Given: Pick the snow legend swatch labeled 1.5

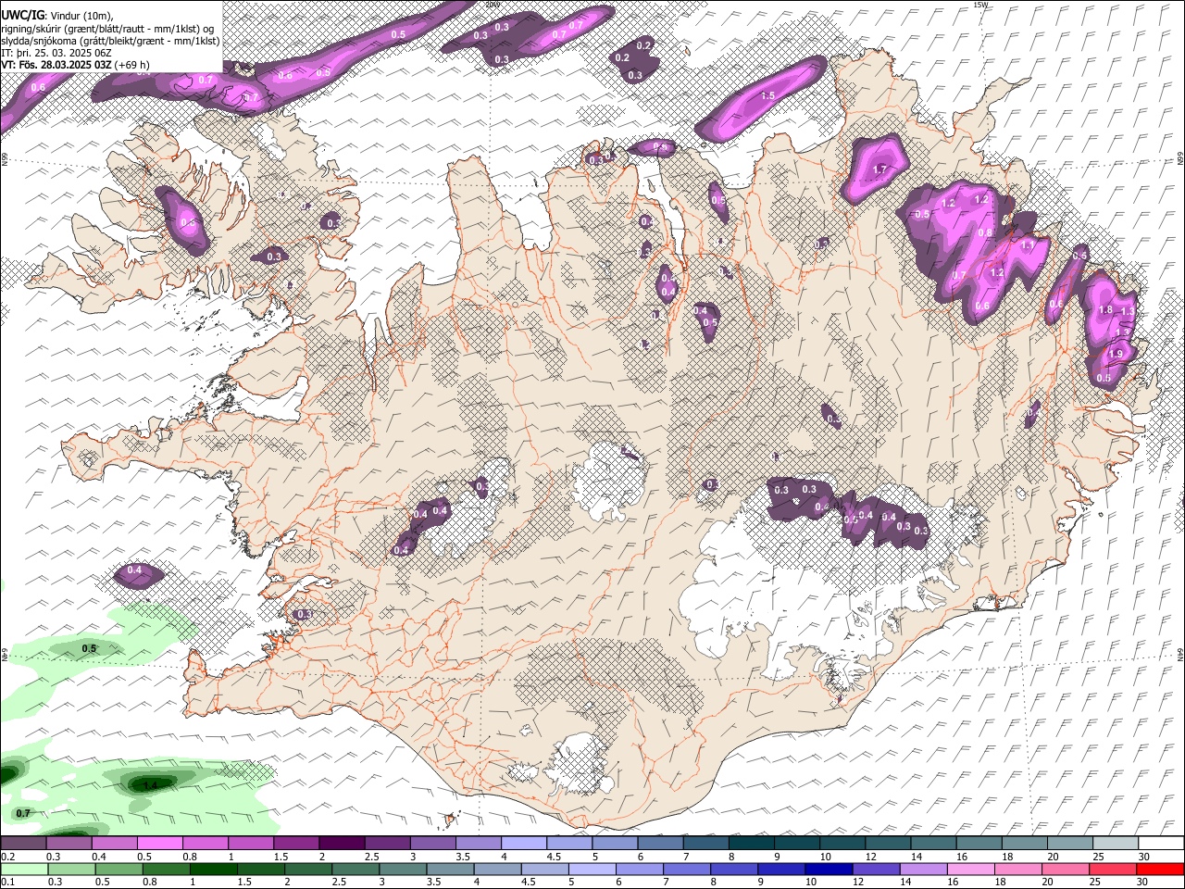Looking at the screenshot, I should pyautogui.click(x=295, y=843).
